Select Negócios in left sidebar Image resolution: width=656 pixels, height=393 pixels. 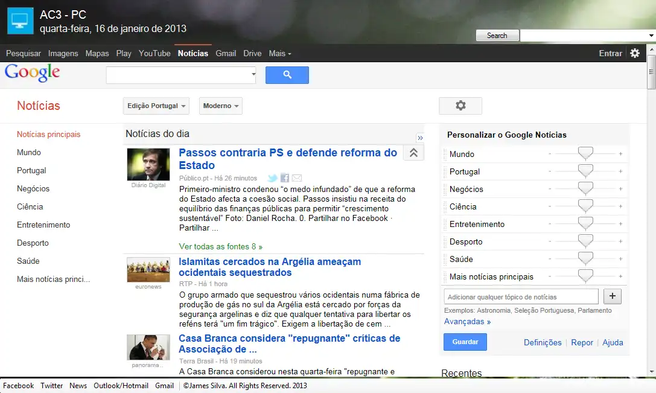point(33,189)
